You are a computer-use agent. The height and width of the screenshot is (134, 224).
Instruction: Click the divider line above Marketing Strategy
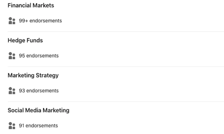pyautogui.click(x=112, y=66)
